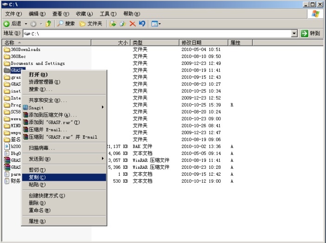Expand the address bar dropdown arrow

[294, 33]
